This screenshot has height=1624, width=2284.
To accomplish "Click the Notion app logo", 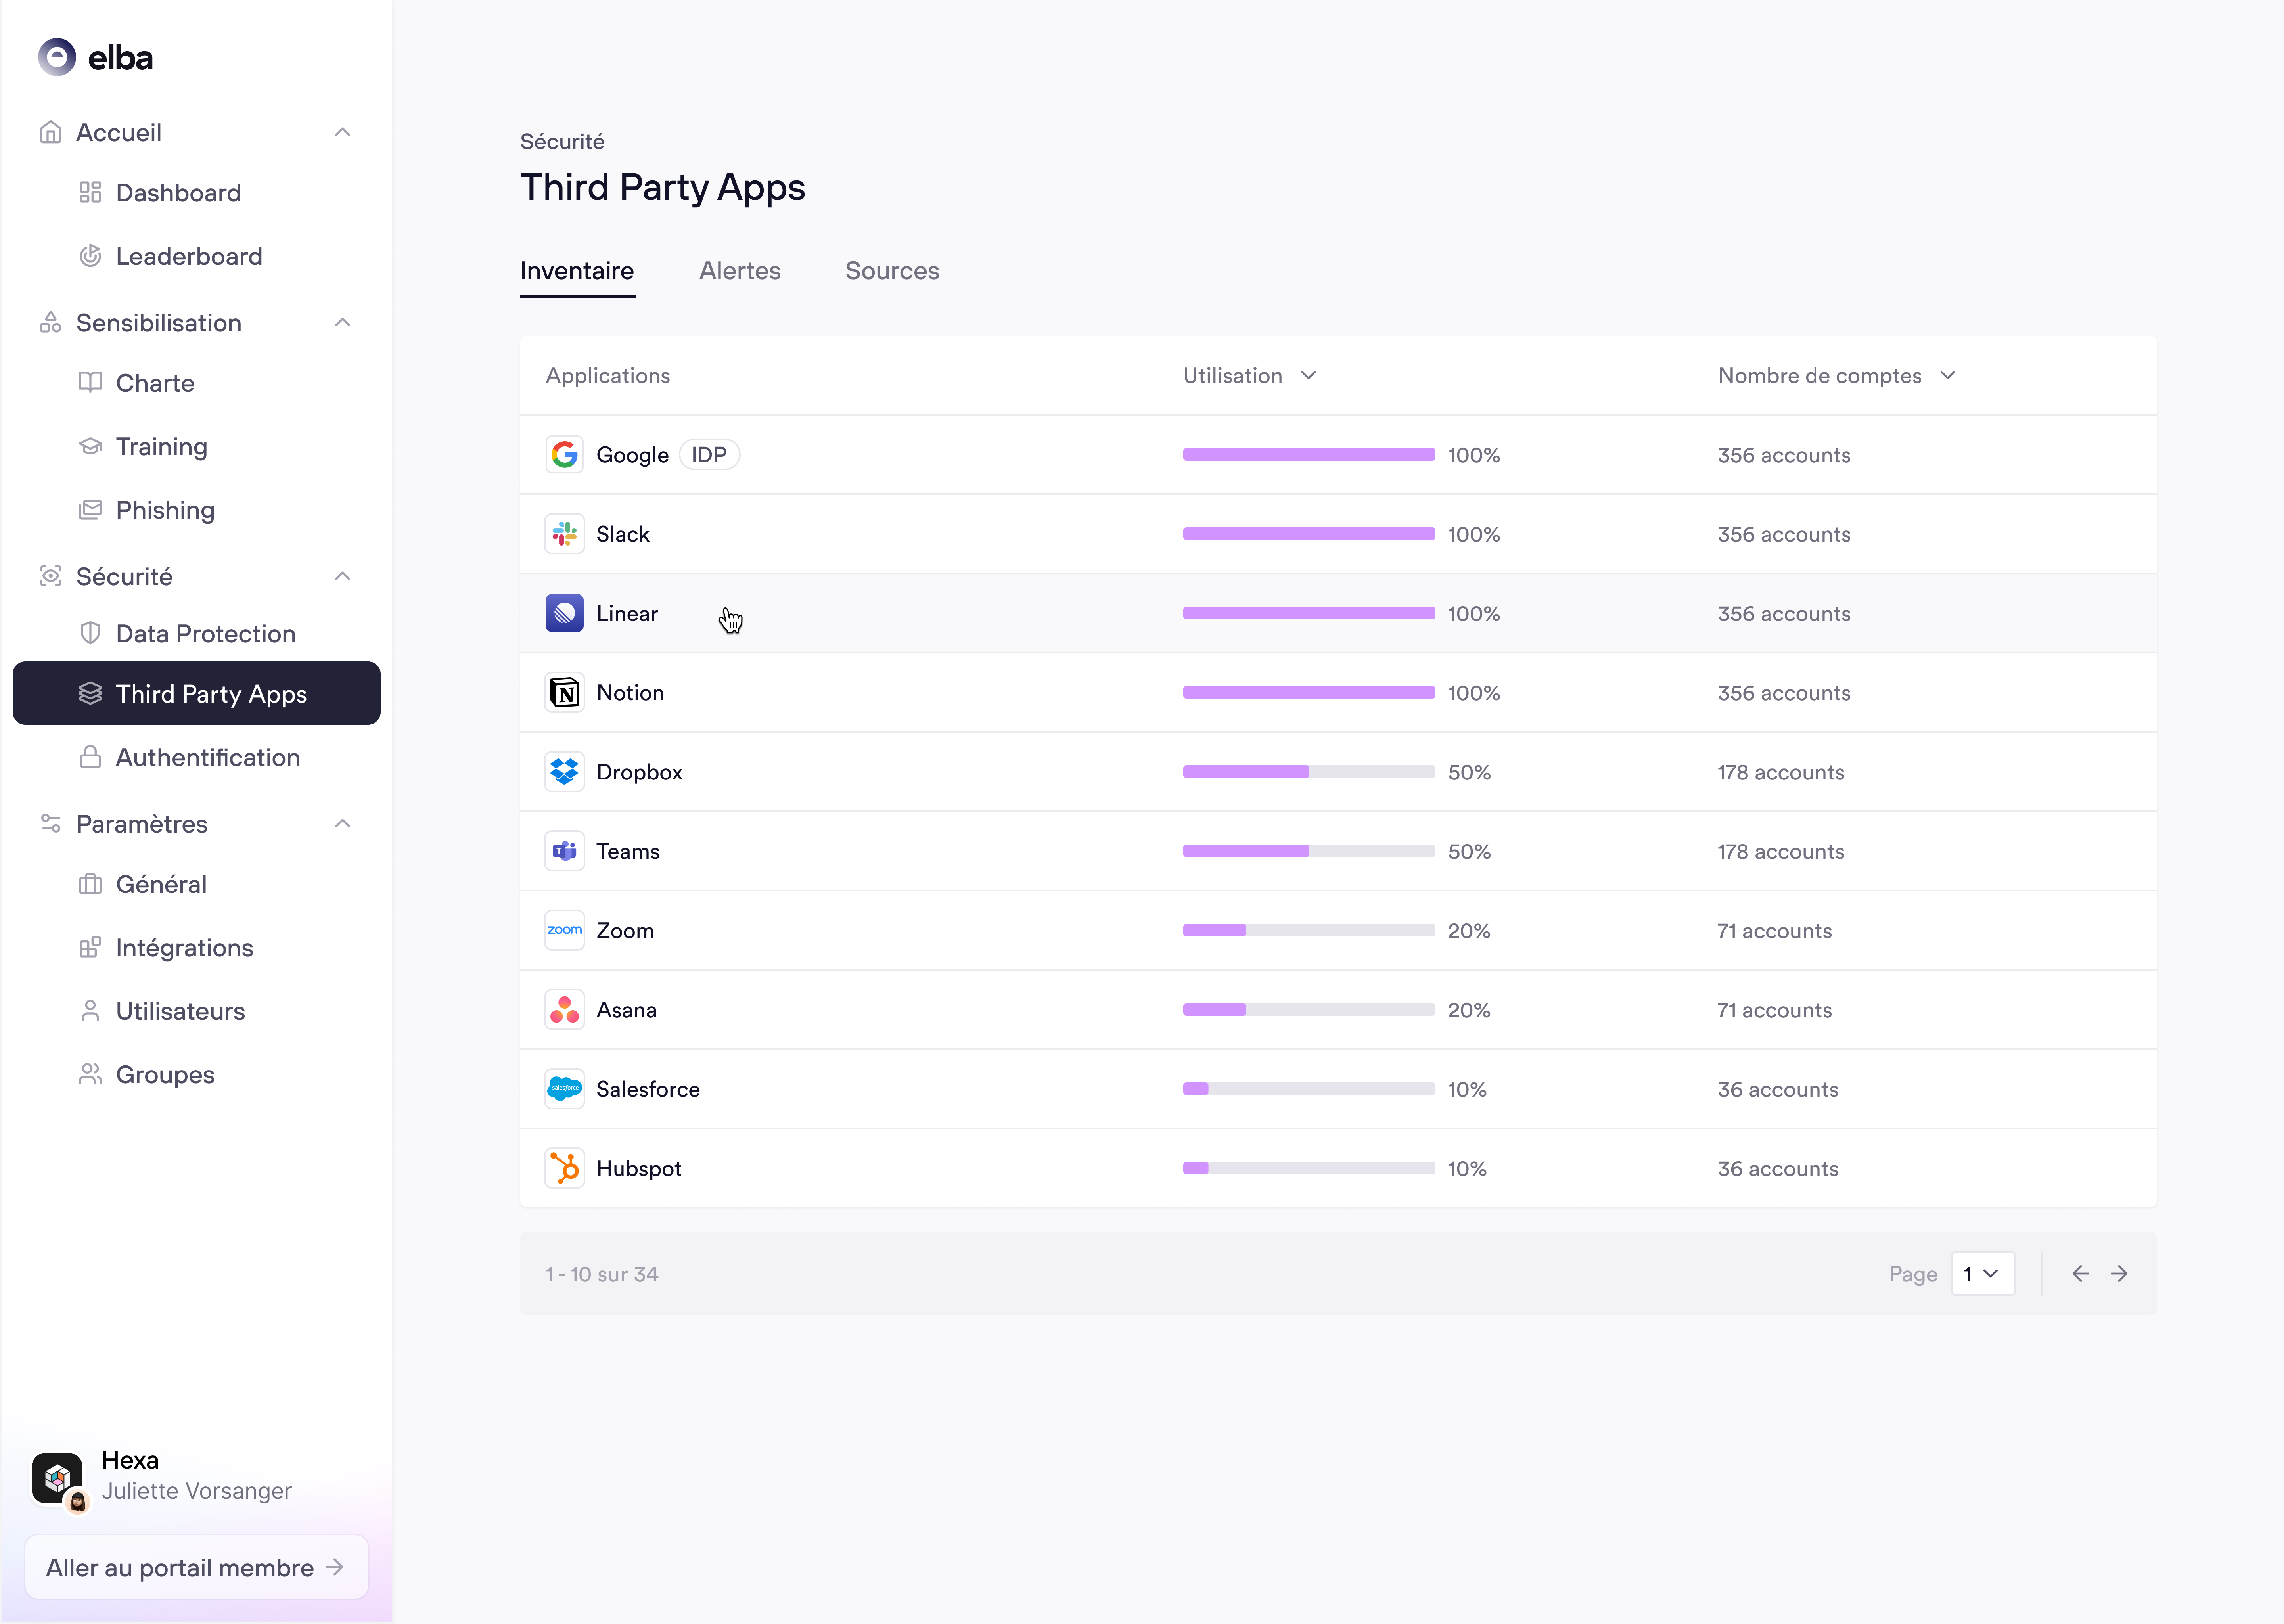I will [564, 692].
